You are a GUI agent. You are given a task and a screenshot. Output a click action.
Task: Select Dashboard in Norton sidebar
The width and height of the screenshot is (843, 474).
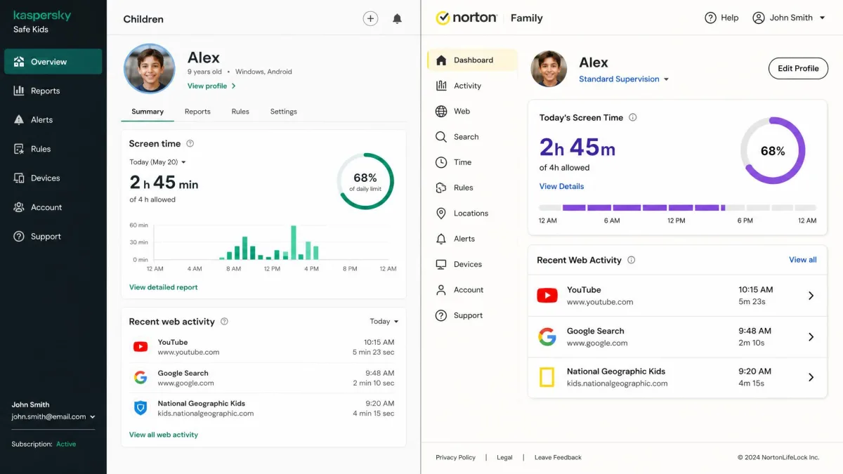click(x=472, y=60)
